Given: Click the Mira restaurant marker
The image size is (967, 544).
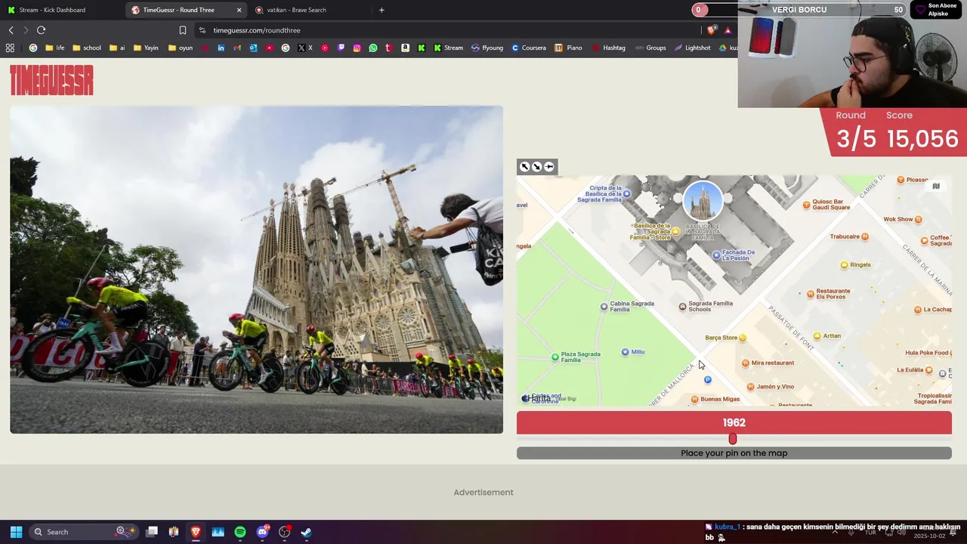Looking at the screenshot, I should pos(746,363).
